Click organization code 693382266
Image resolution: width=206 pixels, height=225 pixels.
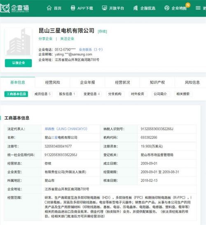[x=149, y=137]
